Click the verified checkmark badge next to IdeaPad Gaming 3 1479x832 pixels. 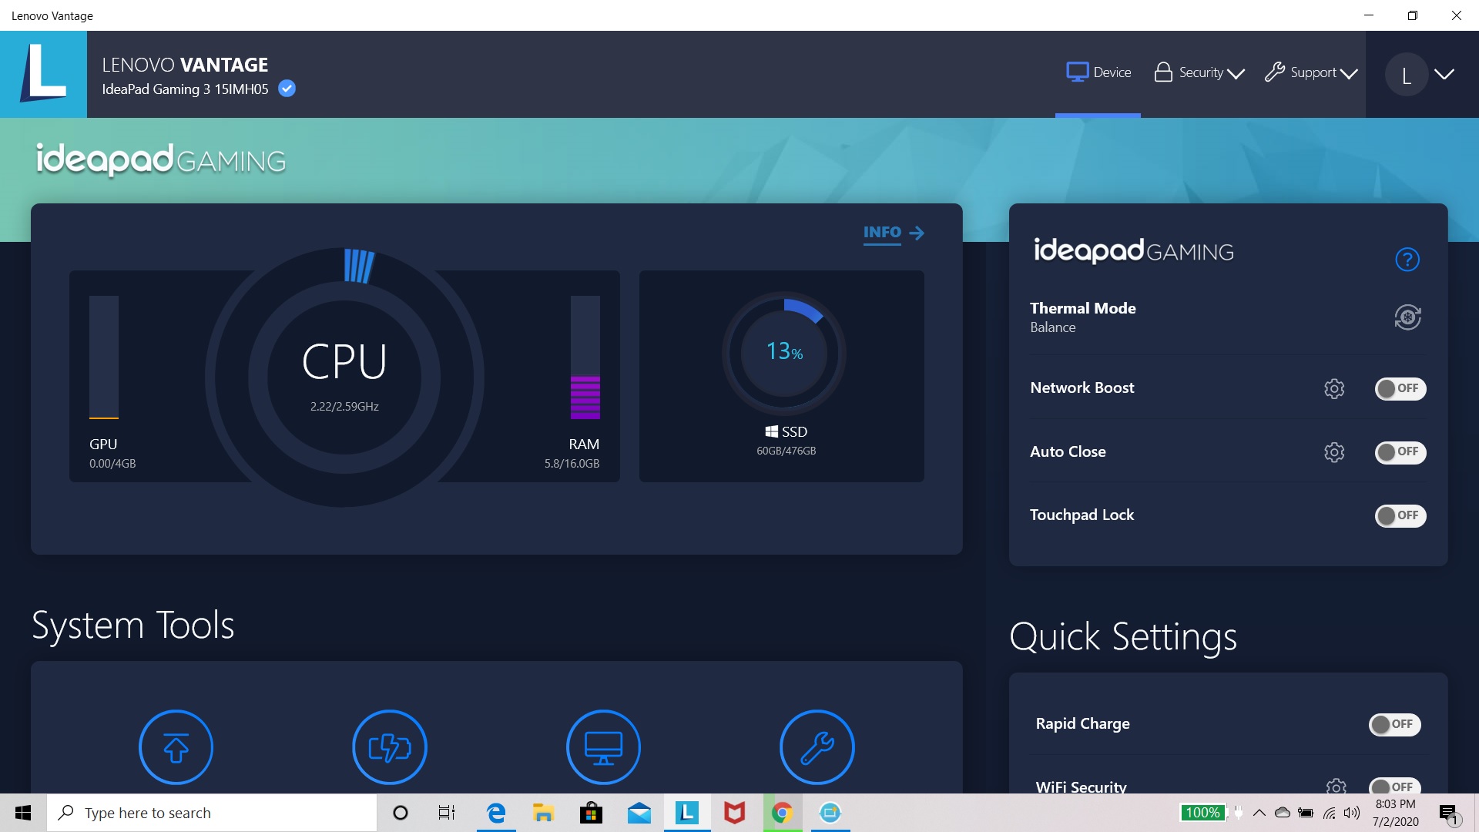click(x=287, y=89)
